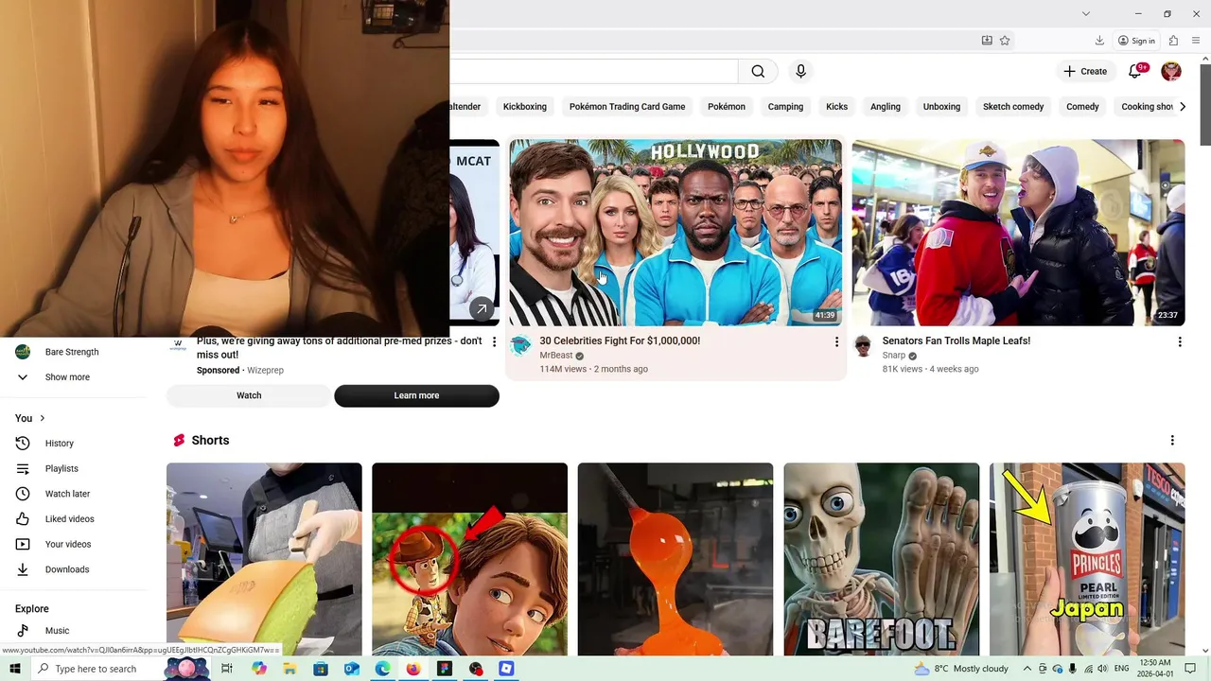Select the Pokémon Trading Card Game chip
Screen dimensions: 1211x681
click(627, 107)
